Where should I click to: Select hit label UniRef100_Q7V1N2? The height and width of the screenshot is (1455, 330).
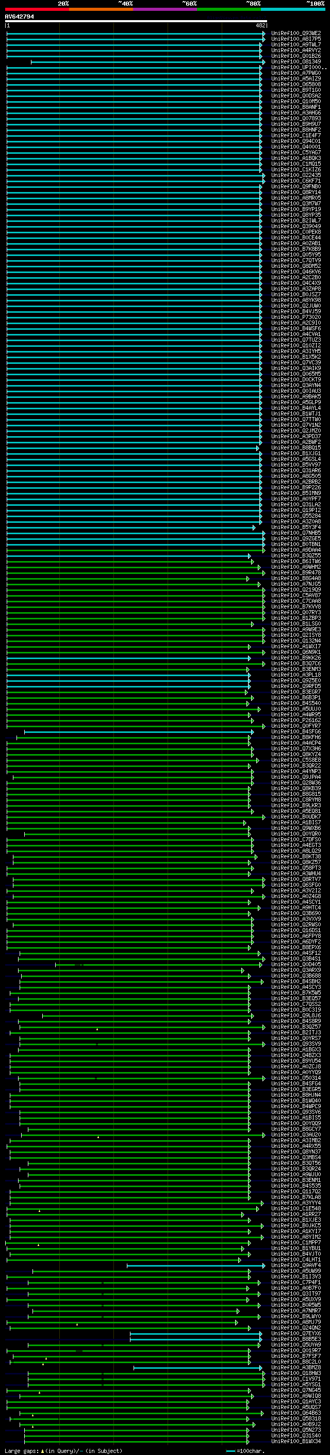pyautogui.click(x=296, y=425)
